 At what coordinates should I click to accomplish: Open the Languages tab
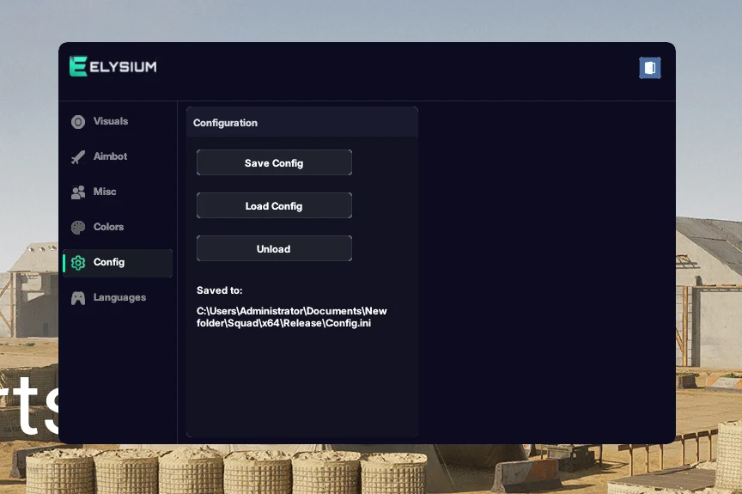118,297
